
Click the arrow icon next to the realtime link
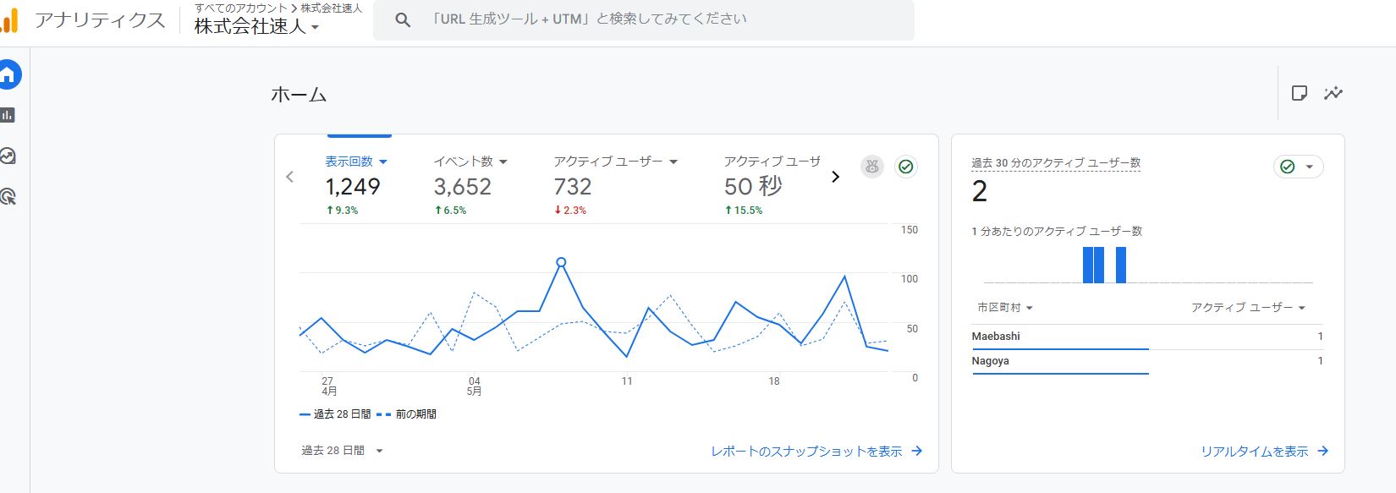[x=1323, y=452]
